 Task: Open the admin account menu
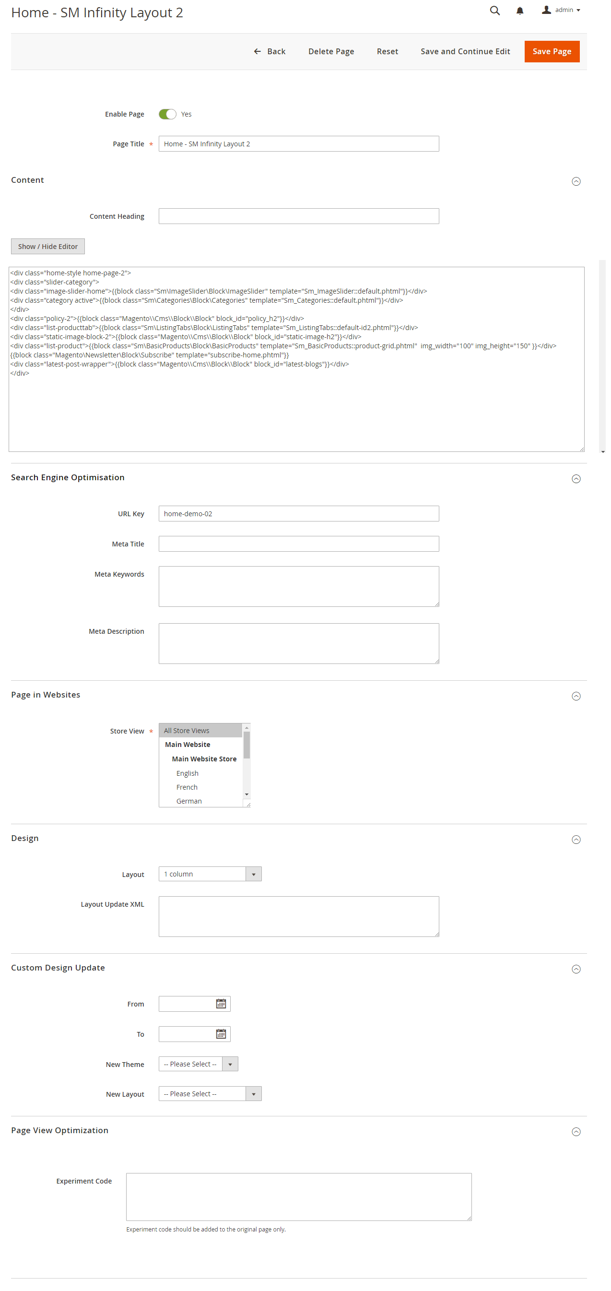pyautogui.click(x=561, y=10)
